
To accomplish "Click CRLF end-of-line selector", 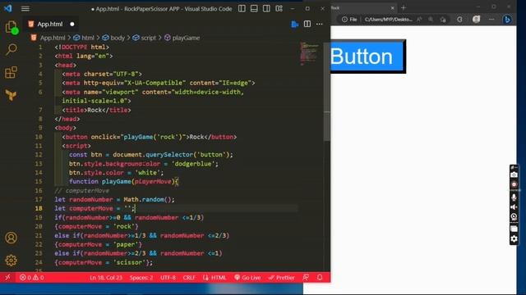I will click(x=189, y=277).
